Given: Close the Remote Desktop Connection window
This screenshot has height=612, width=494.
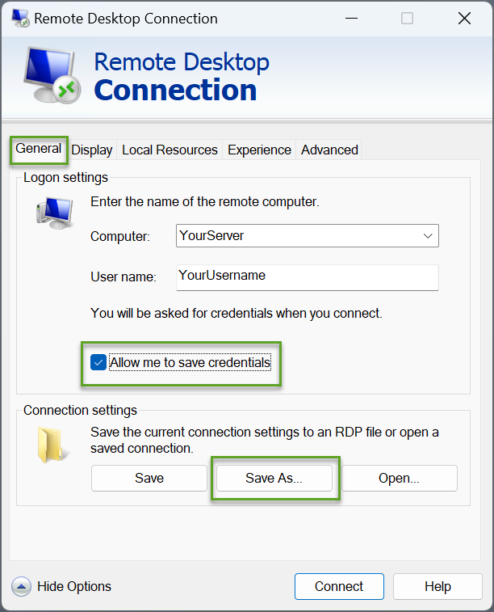Looking at the screenshot, I should (464, 19).
